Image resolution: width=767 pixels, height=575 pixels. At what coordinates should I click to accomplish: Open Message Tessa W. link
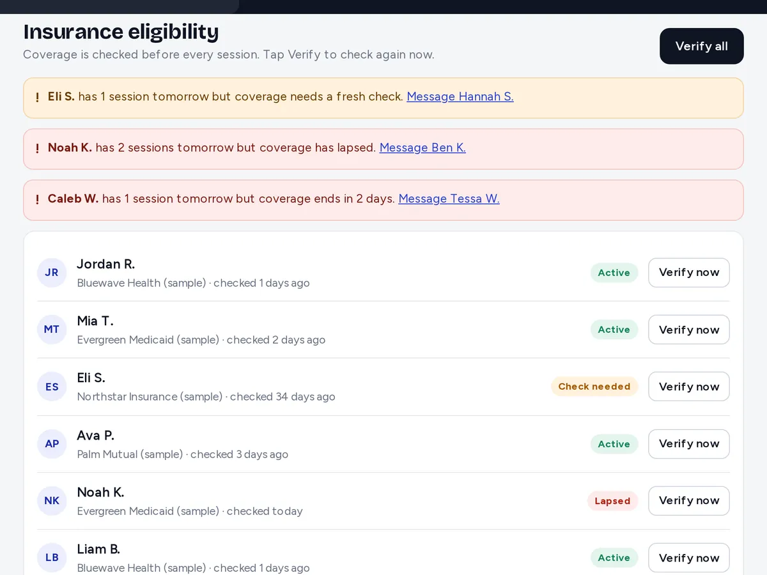tap(449, 199)
